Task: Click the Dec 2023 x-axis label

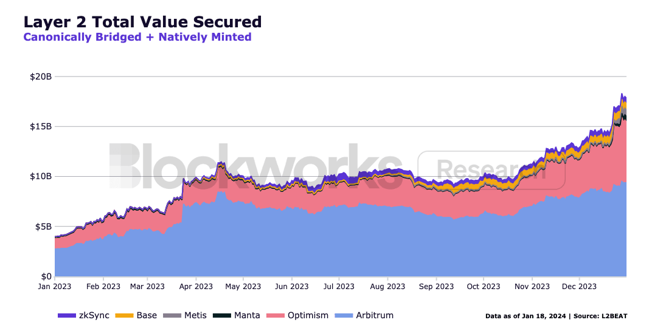Action: pyautogui.click(x=579, y=287)
